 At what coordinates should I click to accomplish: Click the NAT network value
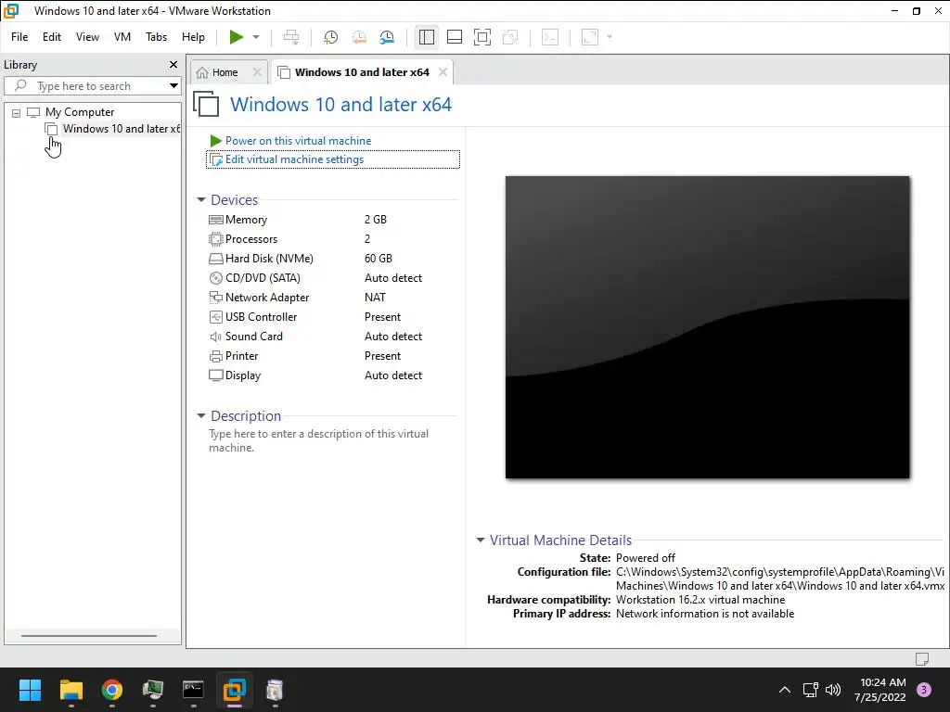[375, 298]
